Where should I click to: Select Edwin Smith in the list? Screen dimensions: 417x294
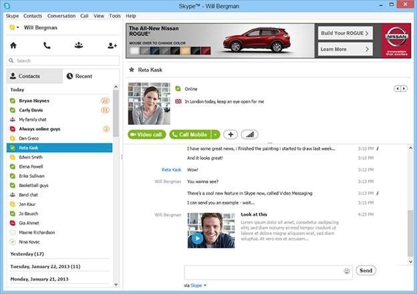tap(59, 157)
